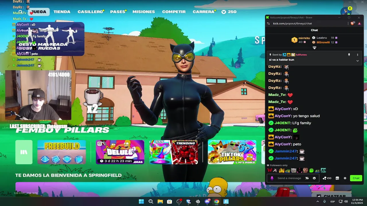
Task: Open pinned message three-dots menu
Action: (x=358, y=55)
